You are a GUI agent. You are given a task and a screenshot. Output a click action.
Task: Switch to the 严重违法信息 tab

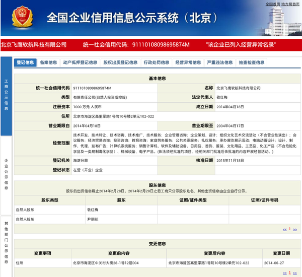pos(219,63)
